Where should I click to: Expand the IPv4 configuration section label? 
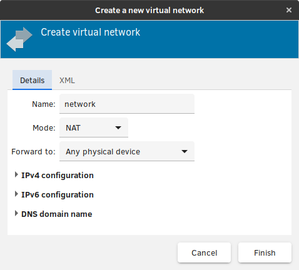[x=58, y=176]
